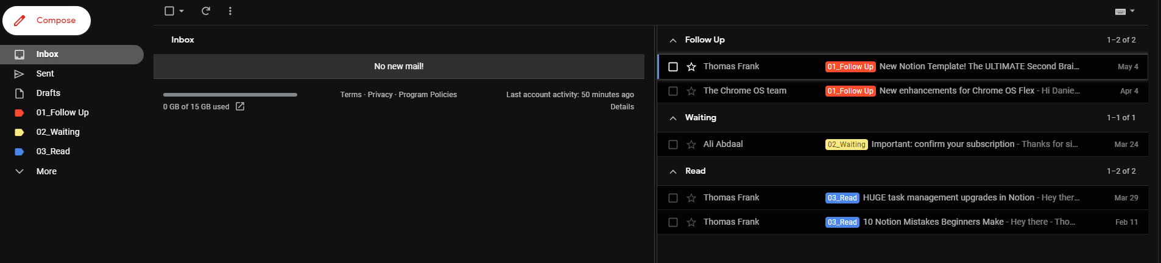Screen dimensions: 1161x263
Task: Open the Program Policies link
Action: pyautogui.click(x=428, y=95)
